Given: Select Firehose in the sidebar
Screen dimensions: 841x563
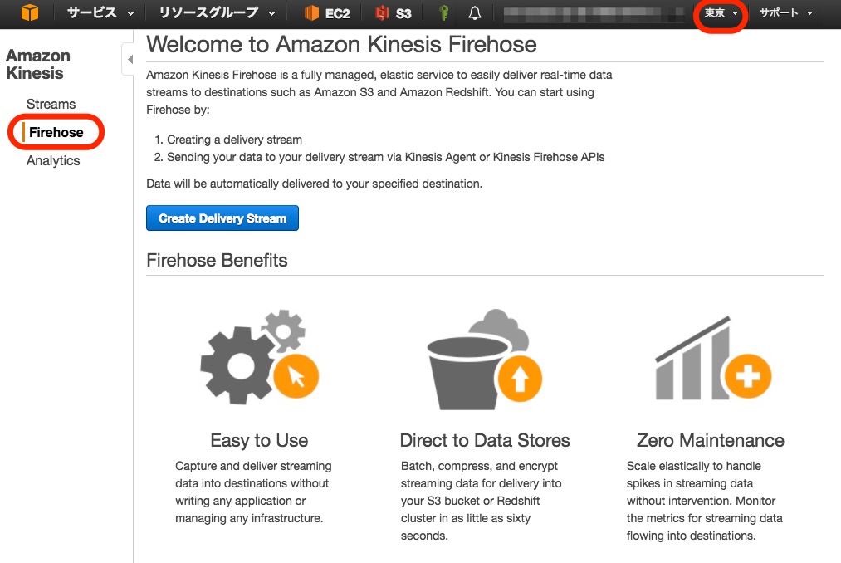Looking at the screenshot, I should pos(55,132).
